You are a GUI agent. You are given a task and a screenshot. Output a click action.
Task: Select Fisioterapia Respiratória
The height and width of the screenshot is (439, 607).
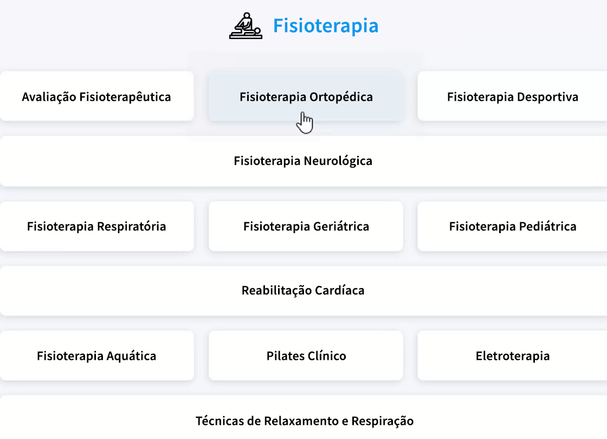[96, 226]
